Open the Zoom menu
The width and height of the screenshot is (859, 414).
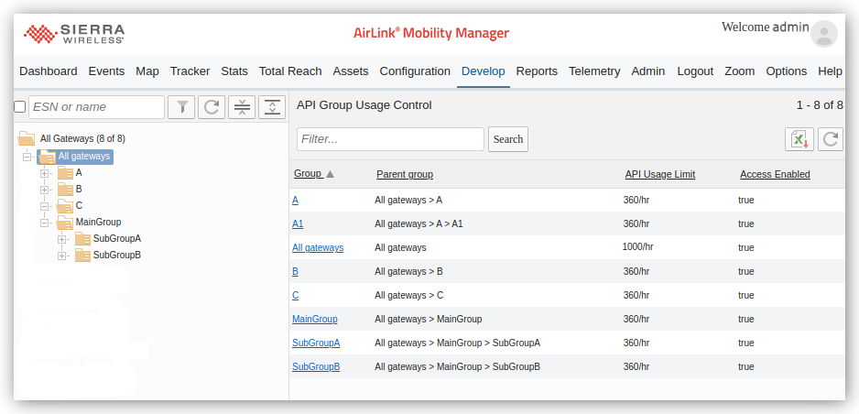click(740, 71)
